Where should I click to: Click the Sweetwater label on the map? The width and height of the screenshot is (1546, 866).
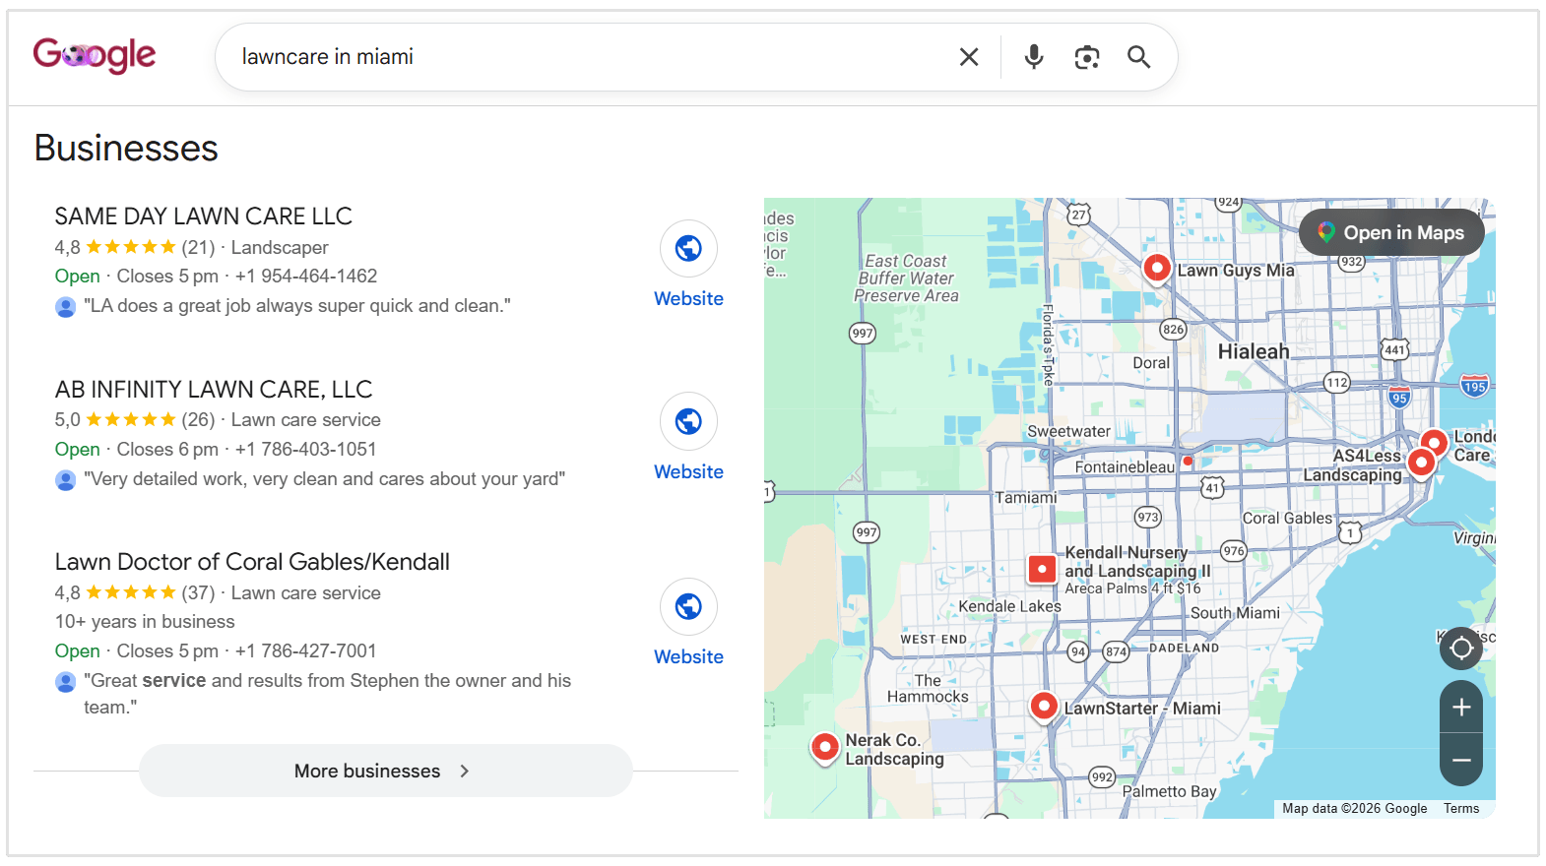(x=1068, y=431)
